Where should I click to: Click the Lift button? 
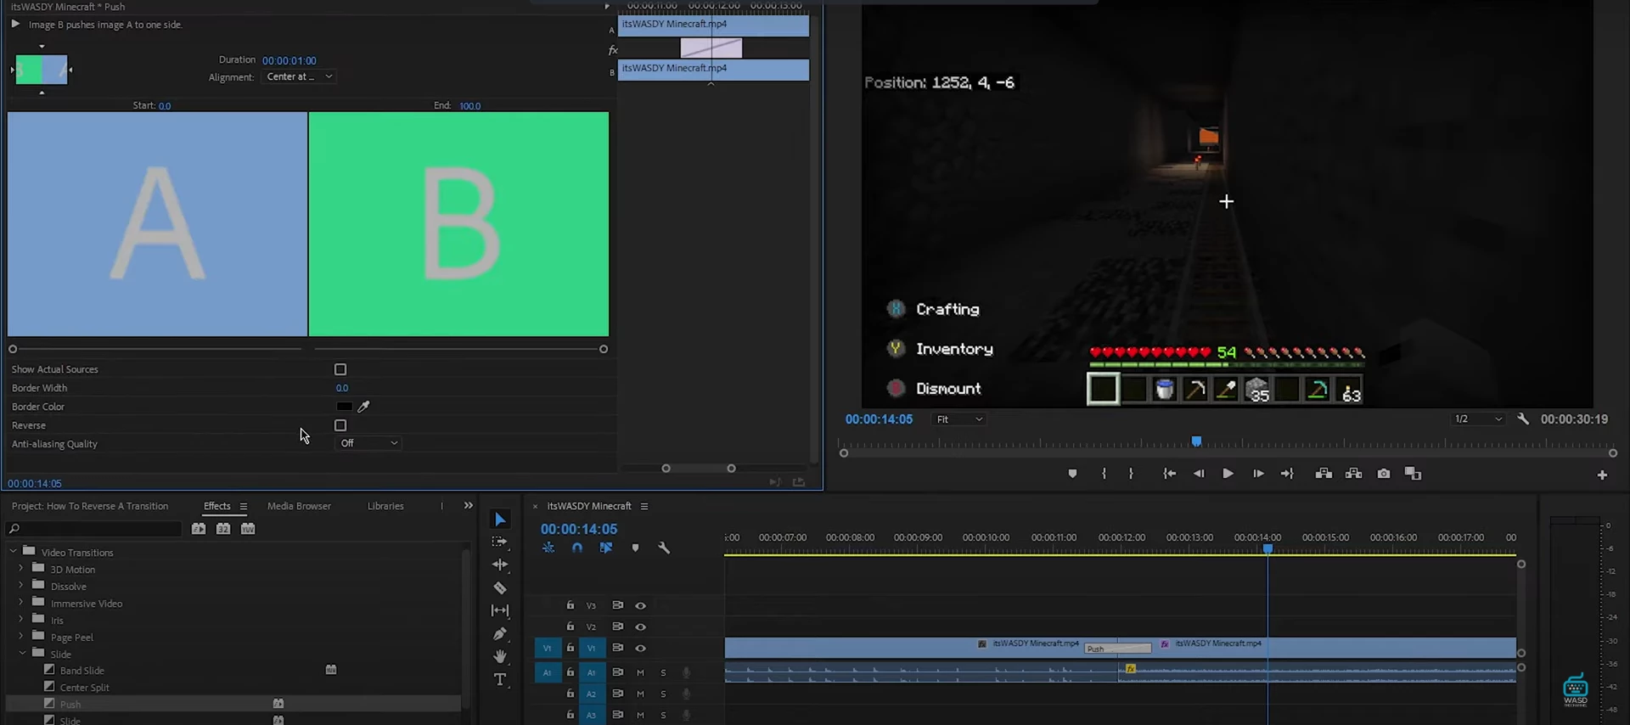point(1324,474)
